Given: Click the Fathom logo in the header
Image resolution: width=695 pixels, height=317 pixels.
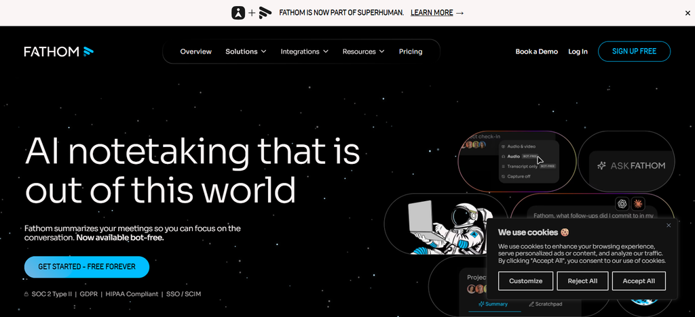Looking at the screenshot, I should (x=59, y=51).
